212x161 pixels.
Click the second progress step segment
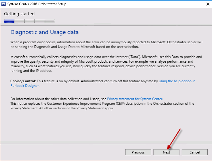pyautogui.click(x=19, y=21)
